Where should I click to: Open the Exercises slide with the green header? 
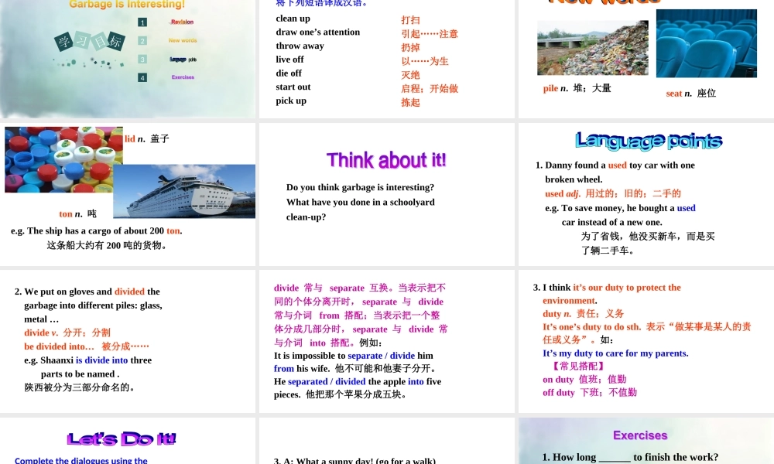646,442
